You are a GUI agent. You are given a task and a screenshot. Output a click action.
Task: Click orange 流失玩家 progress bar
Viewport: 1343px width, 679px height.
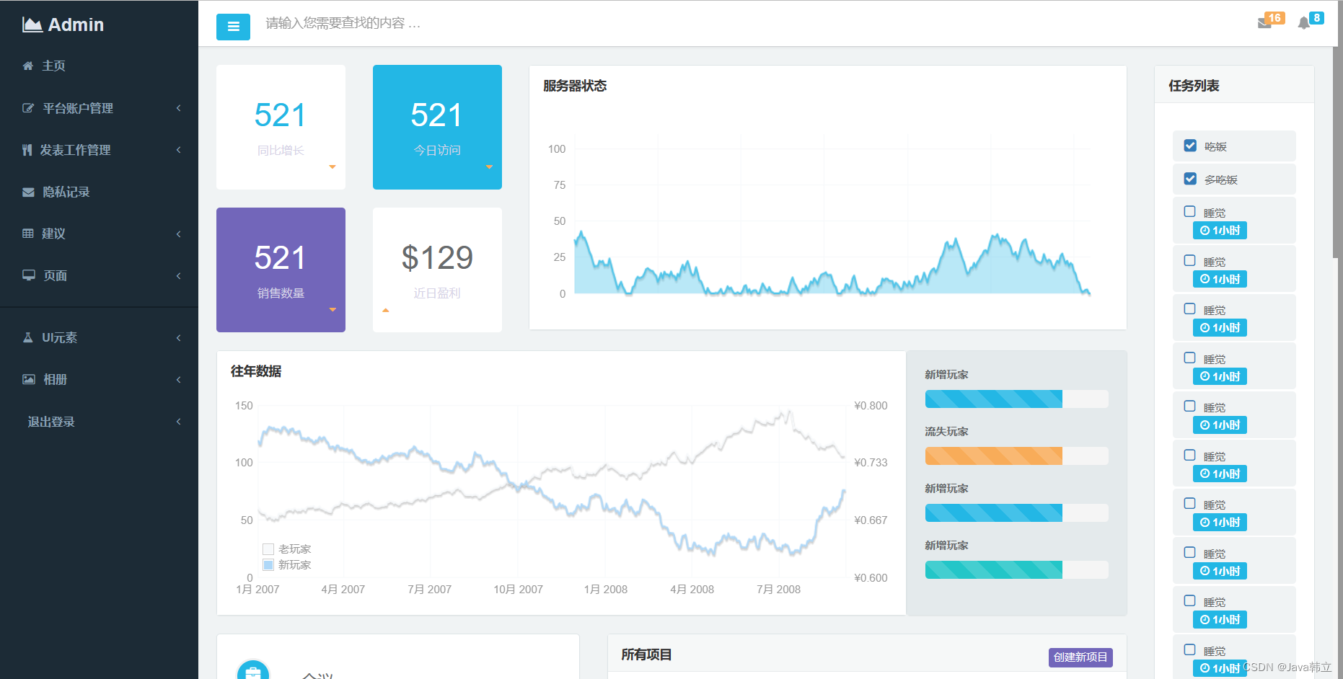(x=1016, y=456)
